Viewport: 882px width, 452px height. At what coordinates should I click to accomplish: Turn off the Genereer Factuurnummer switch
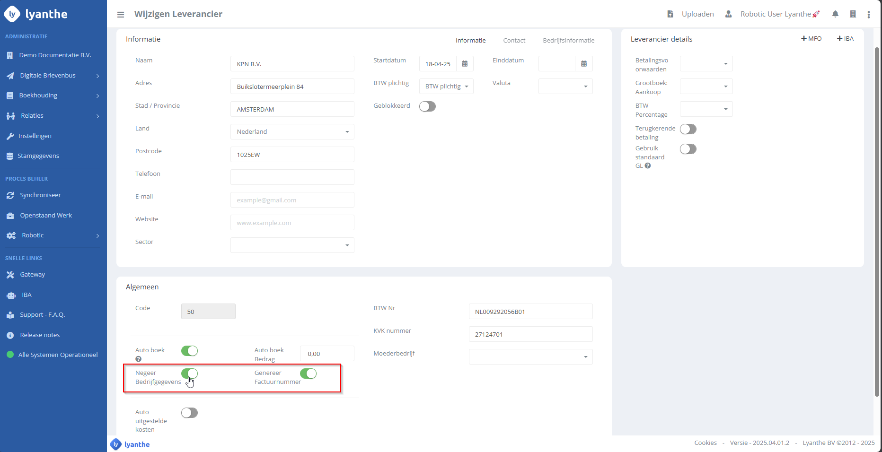coord(308,374)
